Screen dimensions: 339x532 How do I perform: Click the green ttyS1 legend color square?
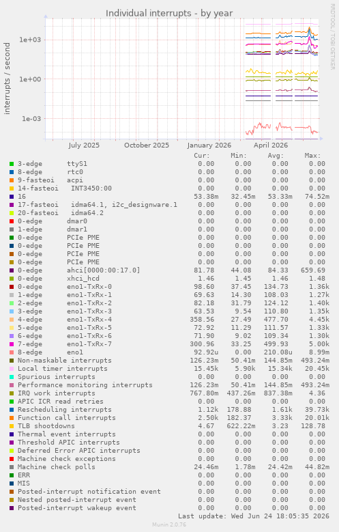point(12,164)
